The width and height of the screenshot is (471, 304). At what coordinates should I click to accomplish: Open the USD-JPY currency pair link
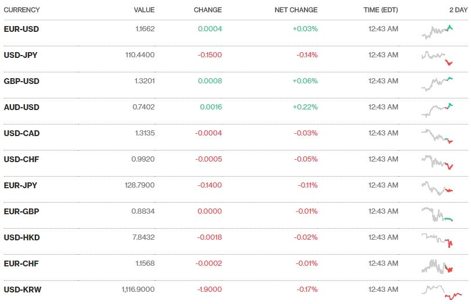(21, 55)
